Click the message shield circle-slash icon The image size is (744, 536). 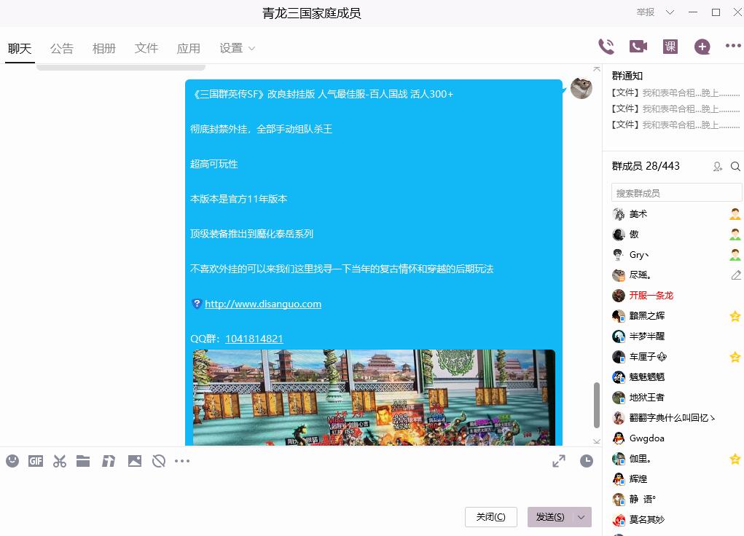[x=158, y=460]
